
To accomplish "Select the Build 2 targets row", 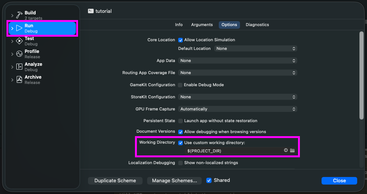I will point(42,16).
